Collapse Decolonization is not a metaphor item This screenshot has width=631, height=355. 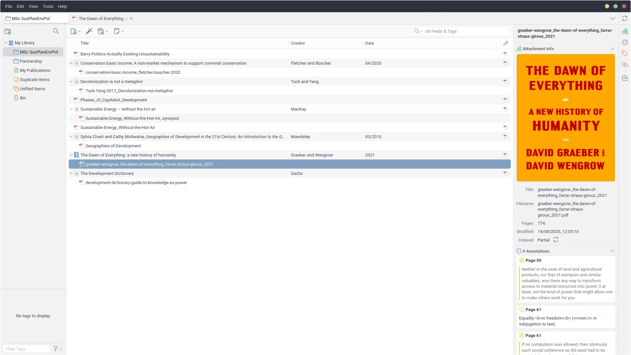(x=71, y=81)
